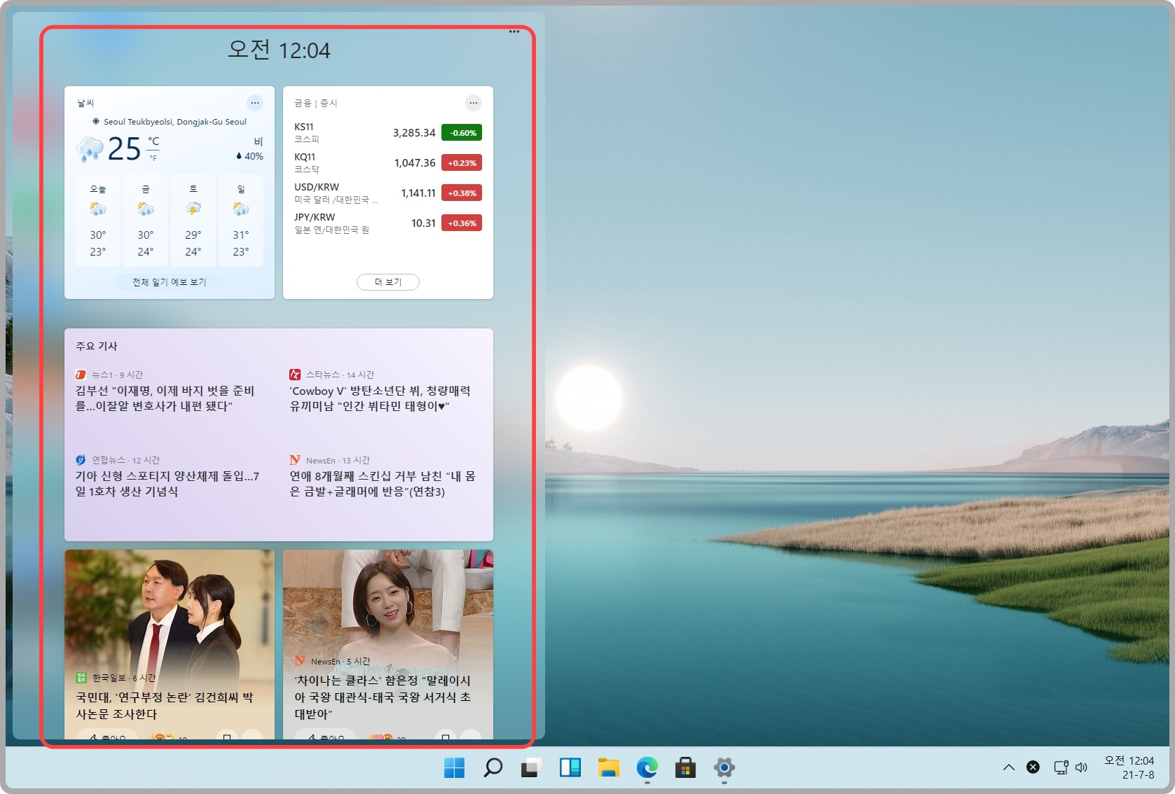1175x794 pixels.
Task: Open the JPY/KRW exchange rate row
Action: [387, 223]
